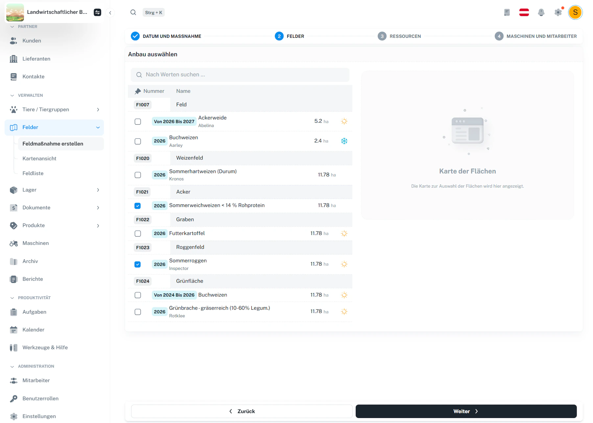The height and width of the screenshot is (423, 593).
Task: Check the Buchweizen Von 2024 Bis 2026 checkbox
Action: pyautogui.click(x=138, y=295)
